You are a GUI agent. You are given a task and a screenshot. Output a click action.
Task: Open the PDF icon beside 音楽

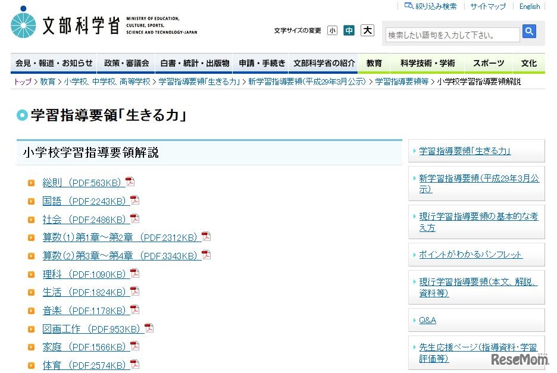pyautogui.click(x=135, y=310)
